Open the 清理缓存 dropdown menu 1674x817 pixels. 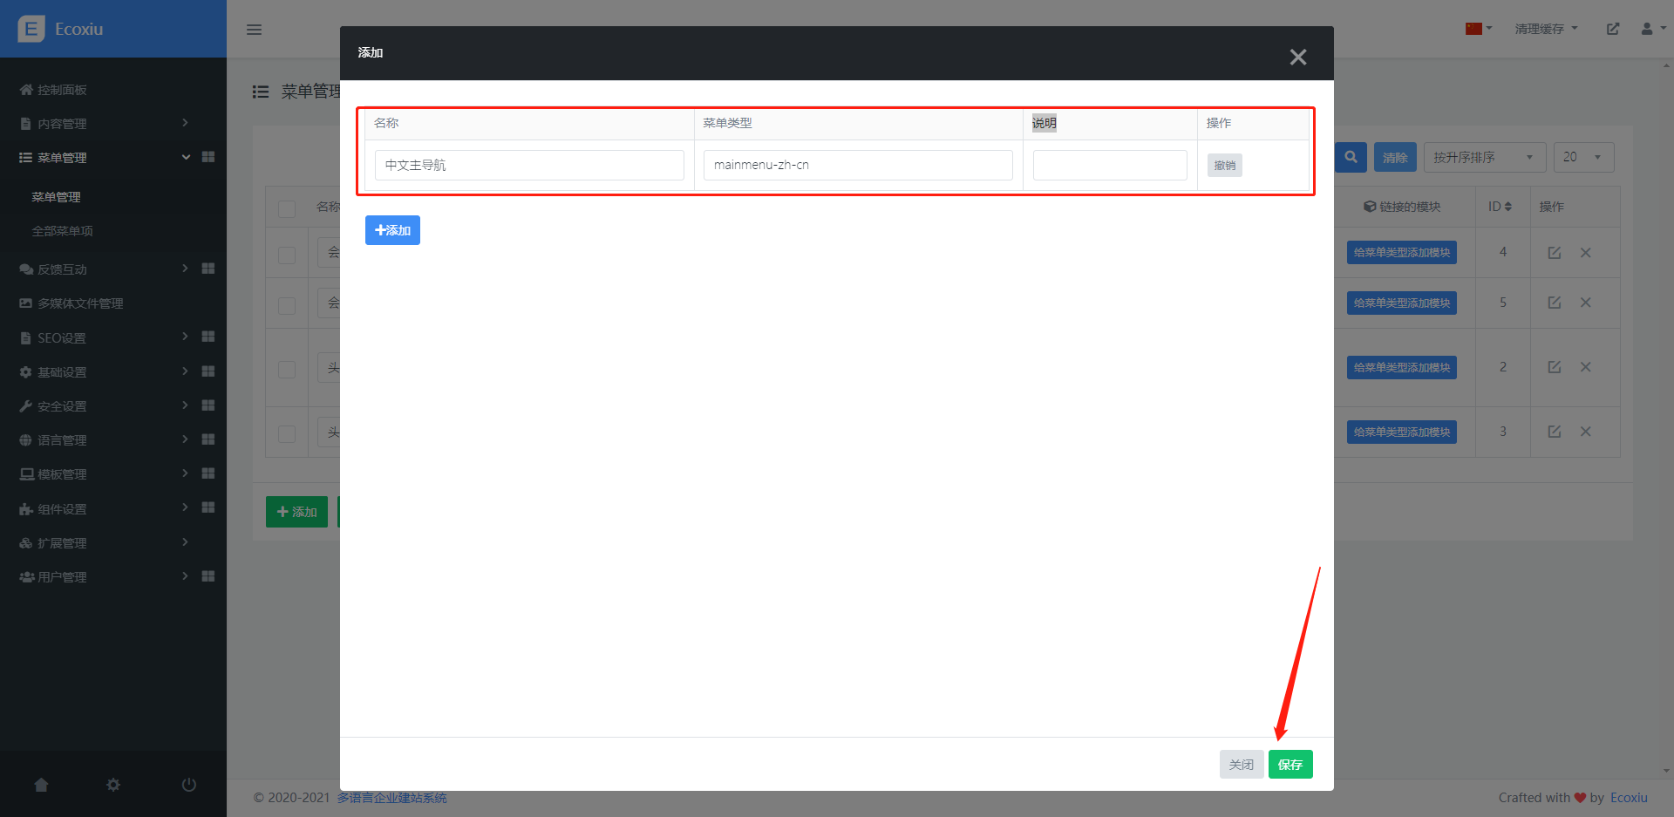tap(1546, 29)
